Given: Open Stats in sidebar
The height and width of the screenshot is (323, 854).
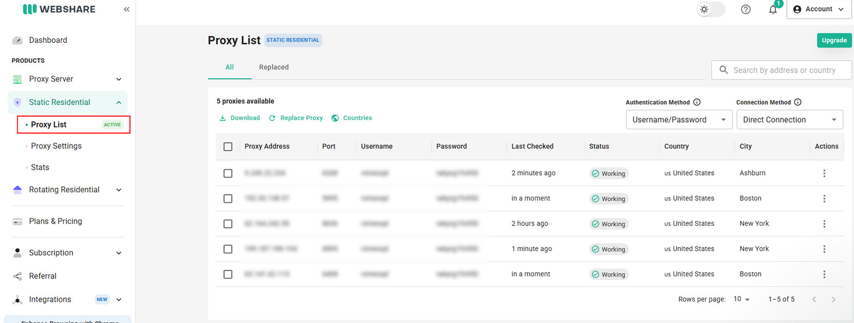Looking at the screenshot, I should [x=40, y=167].
